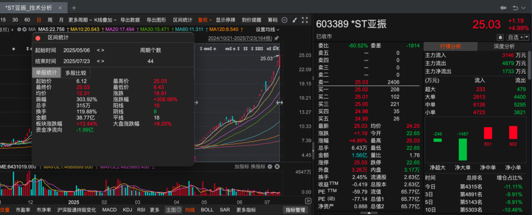Select the monthly 月 K-line period

(61, 20)
